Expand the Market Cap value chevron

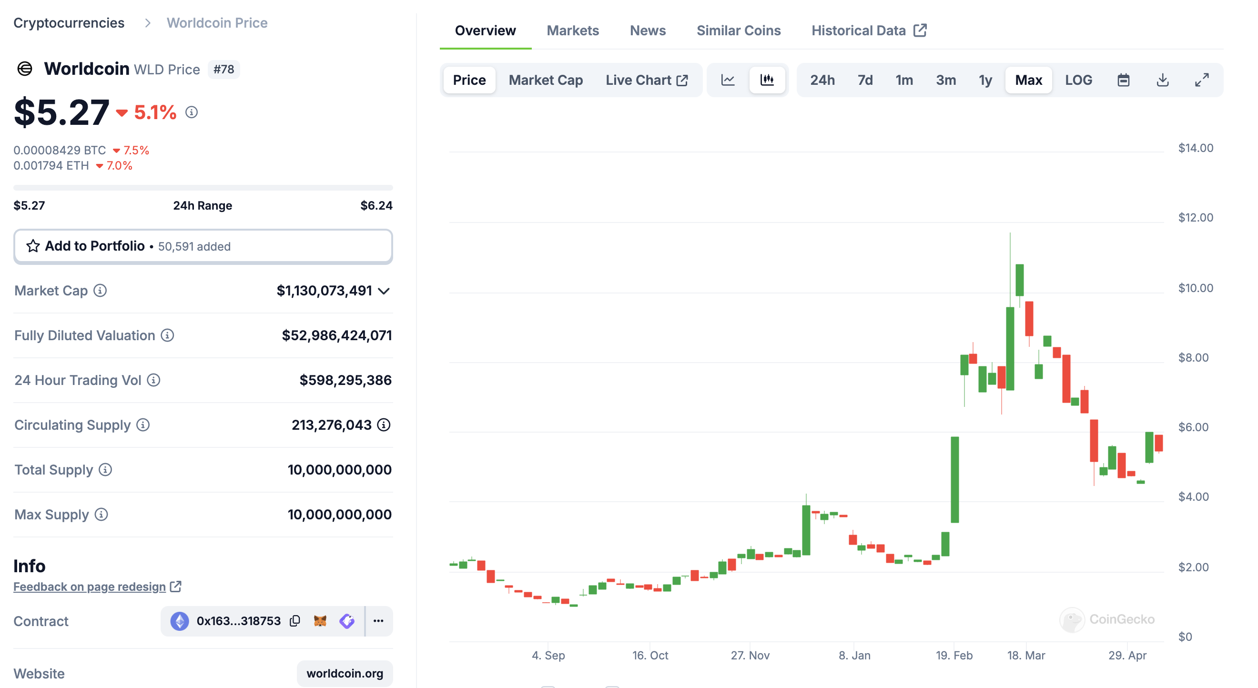385,291
